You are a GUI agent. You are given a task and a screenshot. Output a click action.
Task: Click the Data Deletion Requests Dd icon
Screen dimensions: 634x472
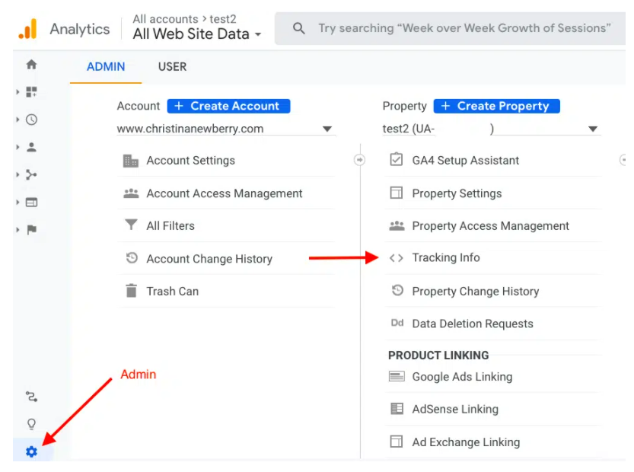click(397, 323)
